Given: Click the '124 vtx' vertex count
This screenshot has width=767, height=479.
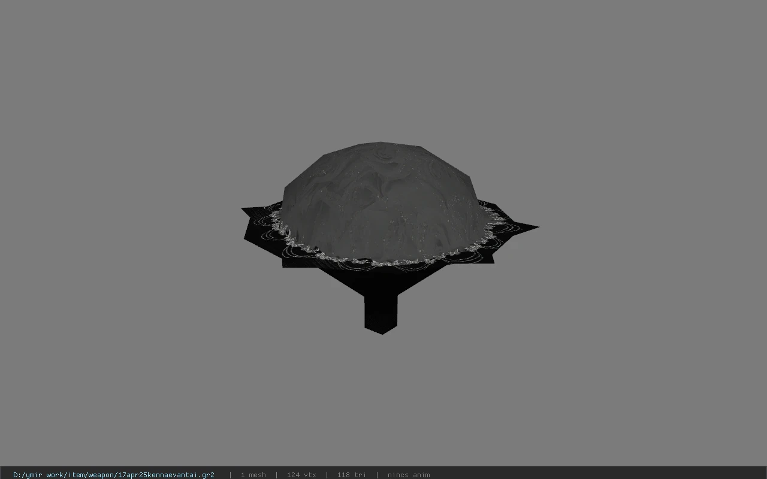Looking at the screenshot, I should (301, 475).
